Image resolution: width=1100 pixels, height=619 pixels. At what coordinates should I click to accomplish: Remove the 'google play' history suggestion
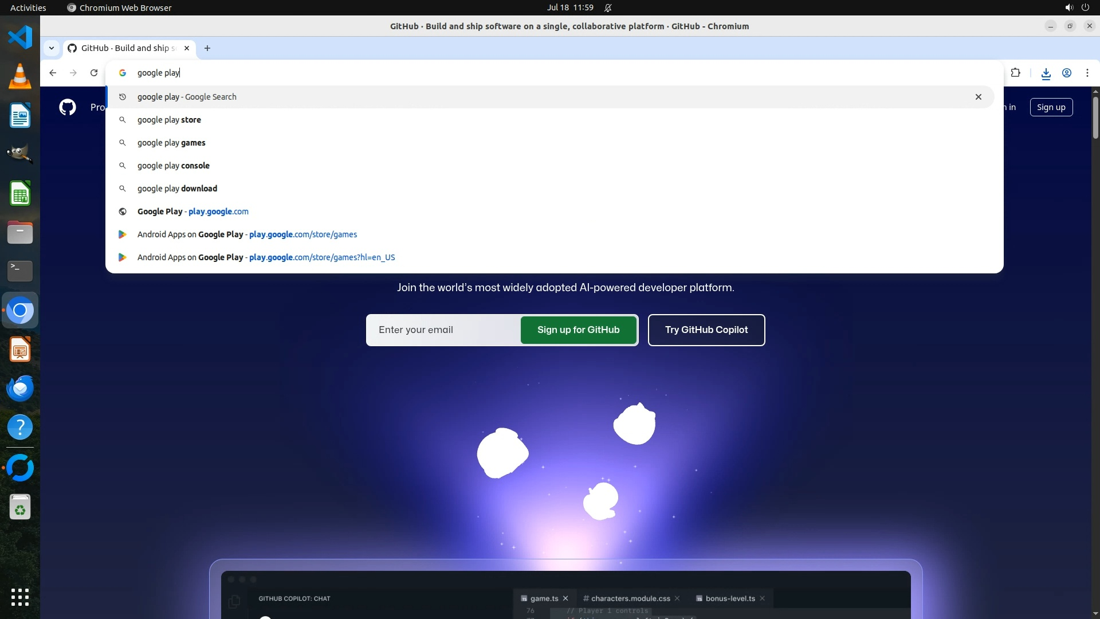click(979, 97)
